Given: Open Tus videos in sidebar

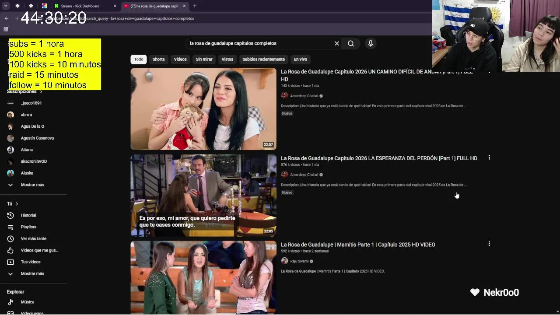Looking at the screenshot, I should (x=31, y=262).
